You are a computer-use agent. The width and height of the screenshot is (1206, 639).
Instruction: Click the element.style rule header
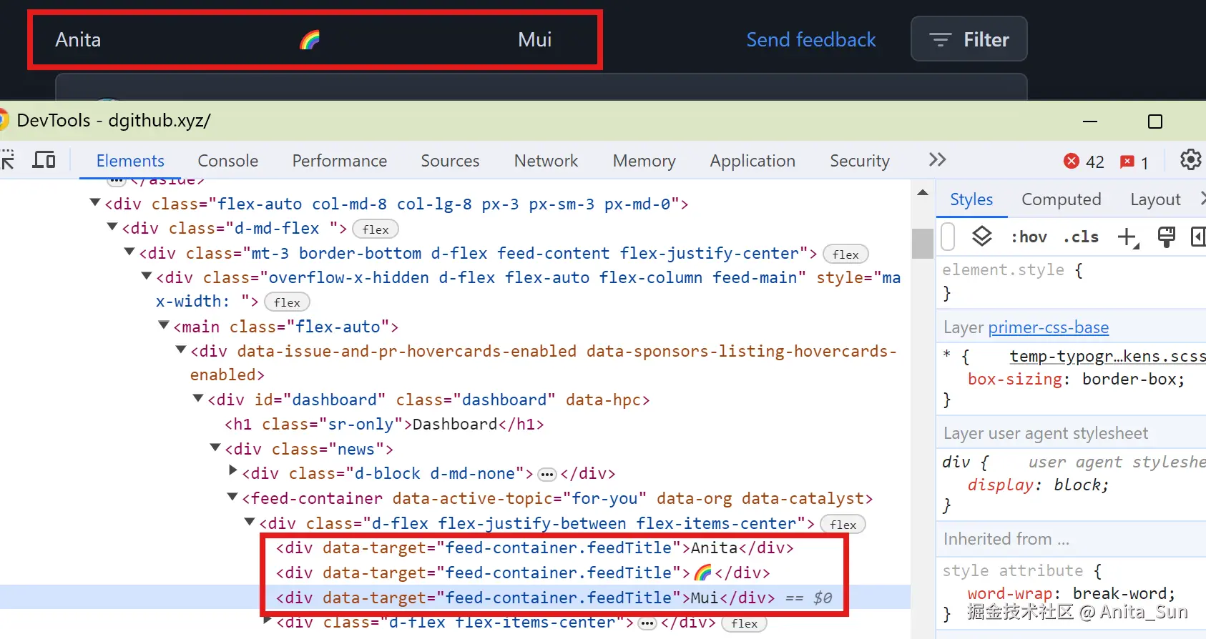1012,269
